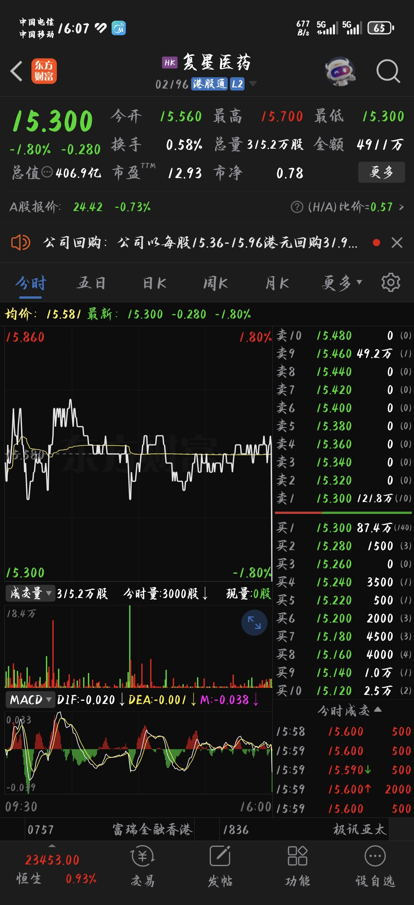Switch to 周K chart tab
414x905 pixels.
coord(215,283)
